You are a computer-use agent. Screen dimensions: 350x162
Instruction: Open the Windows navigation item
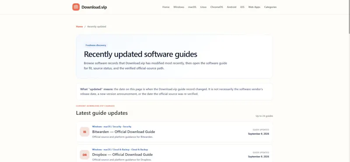[x=179, y=7]
